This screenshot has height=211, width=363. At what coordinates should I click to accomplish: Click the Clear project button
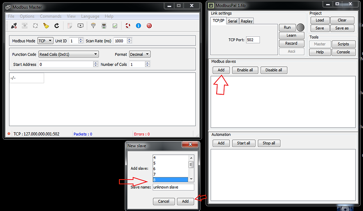(x=342, y=20)
